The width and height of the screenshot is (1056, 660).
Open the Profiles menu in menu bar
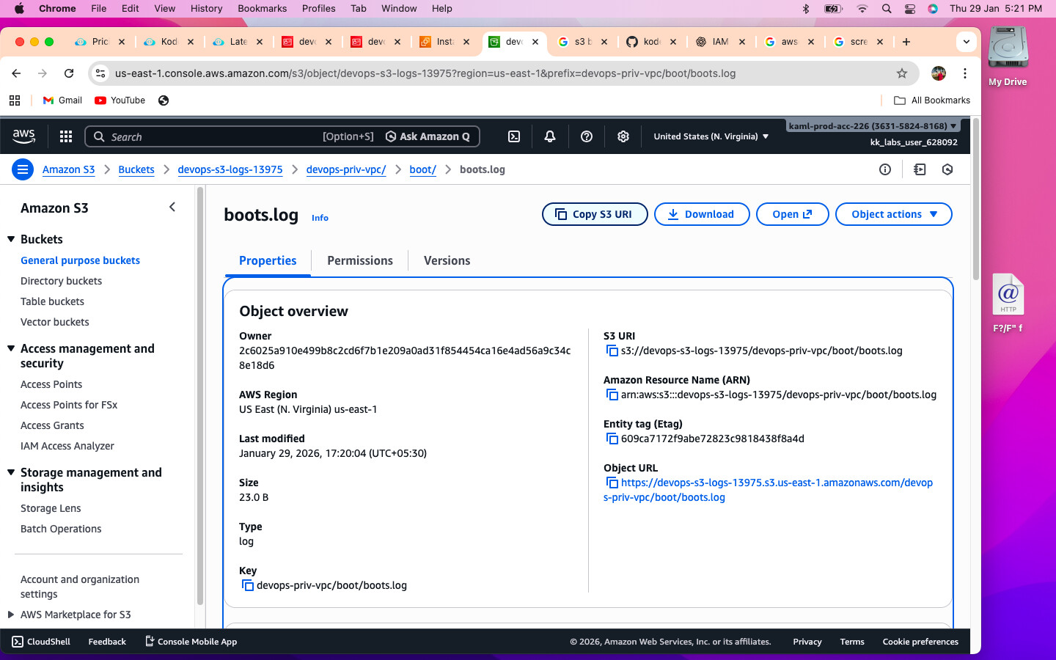coord(318,9)
